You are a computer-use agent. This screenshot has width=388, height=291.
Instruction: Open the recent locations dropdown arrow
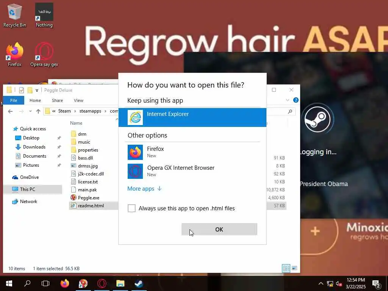30,111
